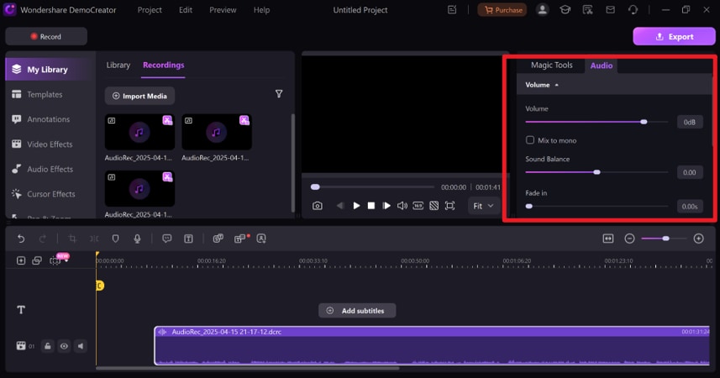
Task: Step to the next frame
Action: 386,206
